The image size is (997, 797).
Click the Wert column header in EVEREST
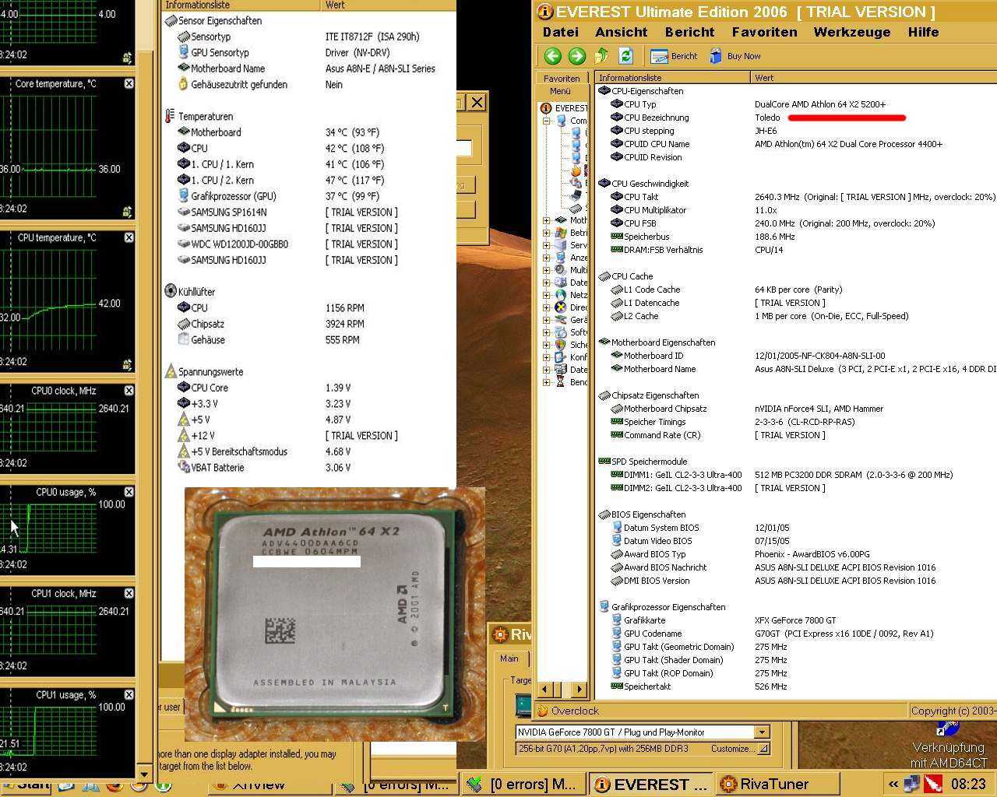click(x=873, y=78)
